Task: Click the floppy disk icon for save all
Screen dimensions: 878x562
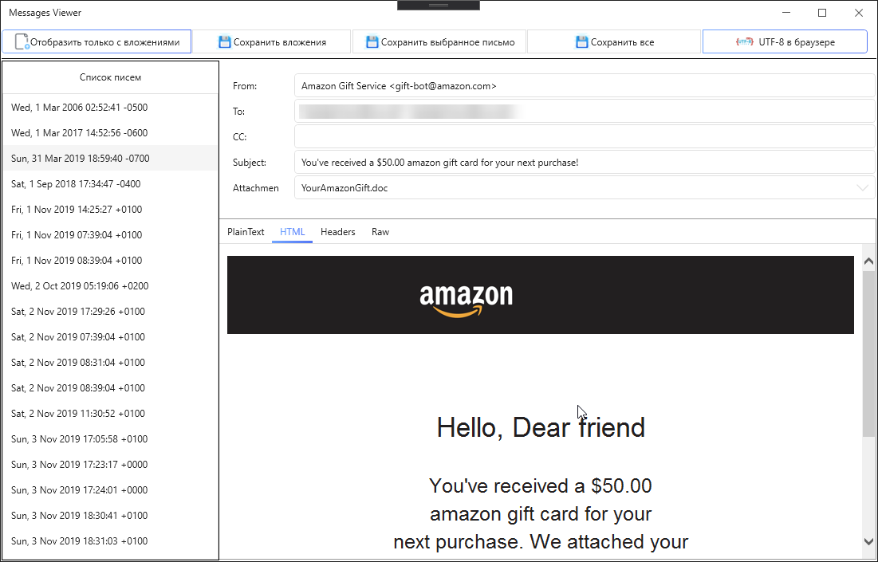Action: point(582,42)
